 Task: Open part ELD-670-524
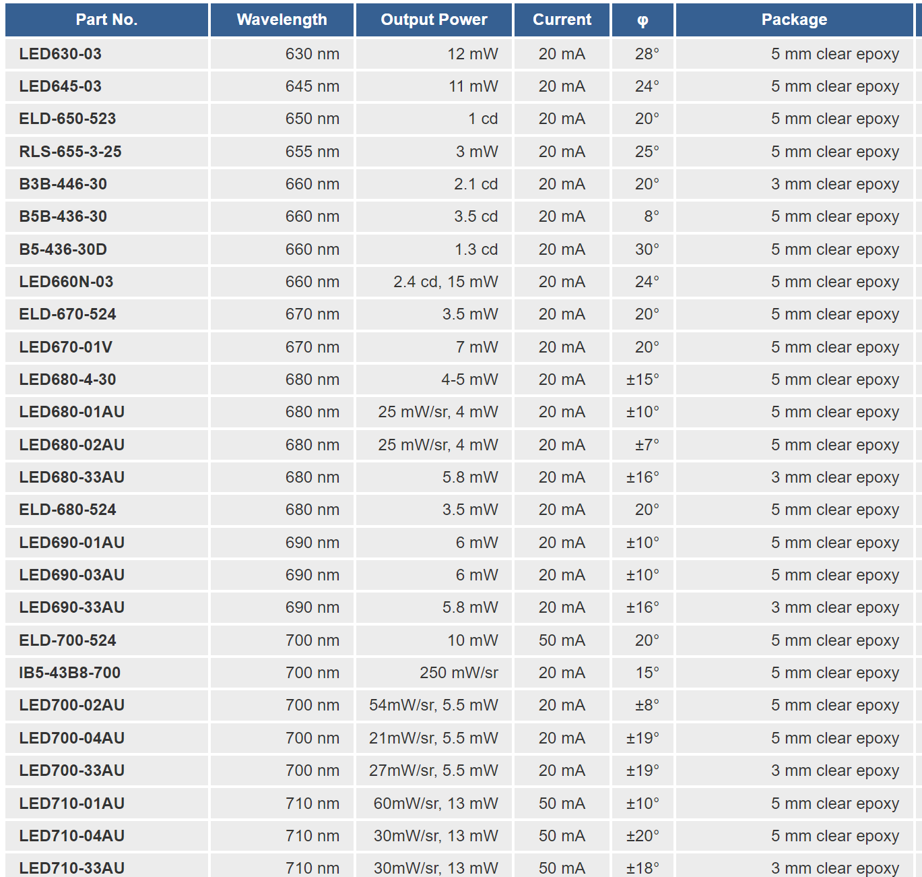(x=67, y=314)
